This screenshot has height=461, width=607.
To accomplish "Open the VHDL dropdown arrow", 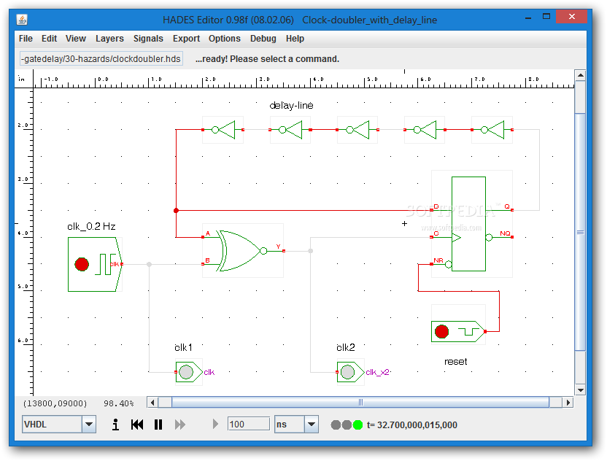I will tap(89, 425).
